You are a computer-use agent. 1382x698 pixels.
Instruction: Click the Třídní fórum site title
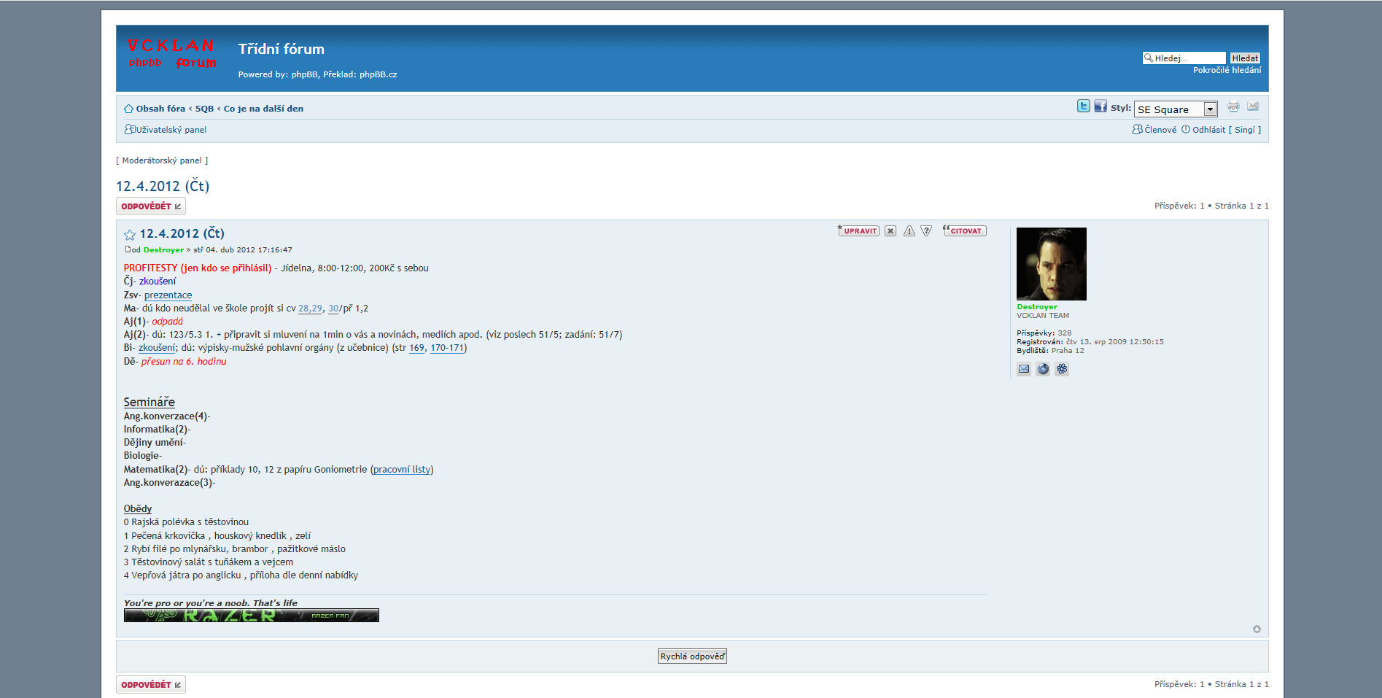[x=282, y=49]
